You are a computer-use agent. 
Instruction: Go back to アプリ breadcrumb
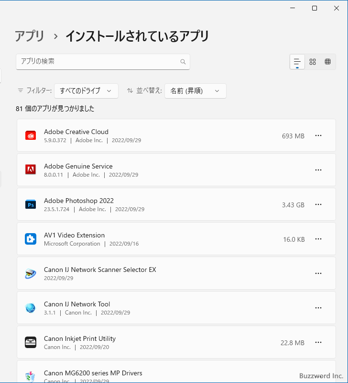click(30, 36)
